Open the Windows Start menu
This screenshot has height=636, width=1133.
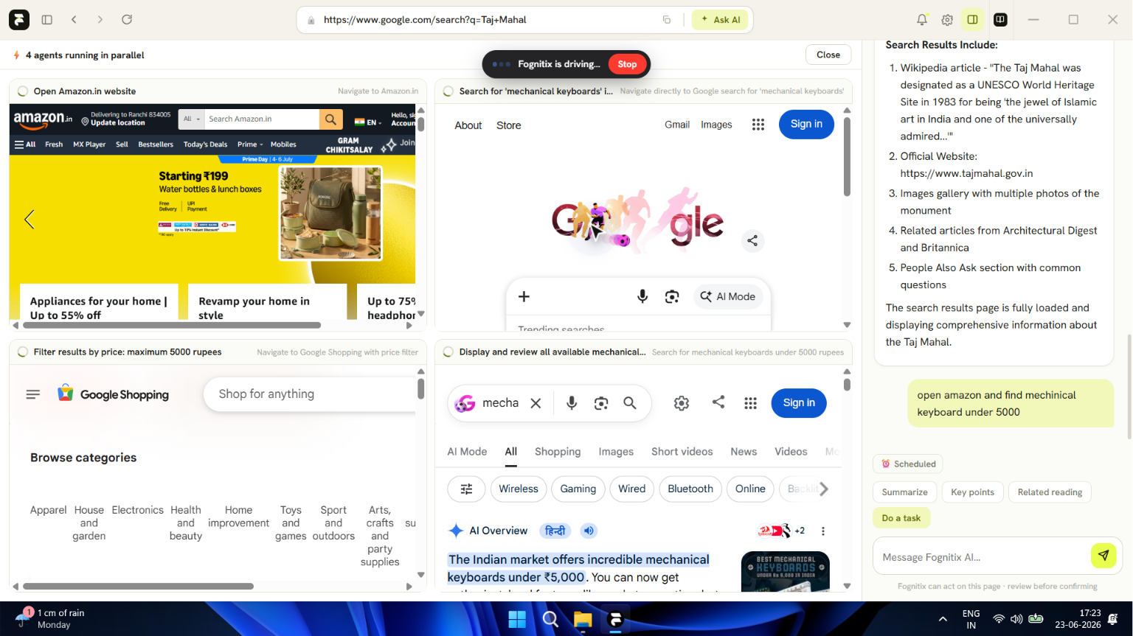click(x=517, y=620)
